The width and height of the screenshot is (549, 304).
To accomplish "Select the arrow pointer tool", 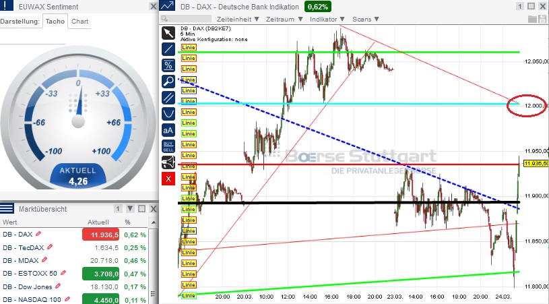I will click(x=168, y=33).
